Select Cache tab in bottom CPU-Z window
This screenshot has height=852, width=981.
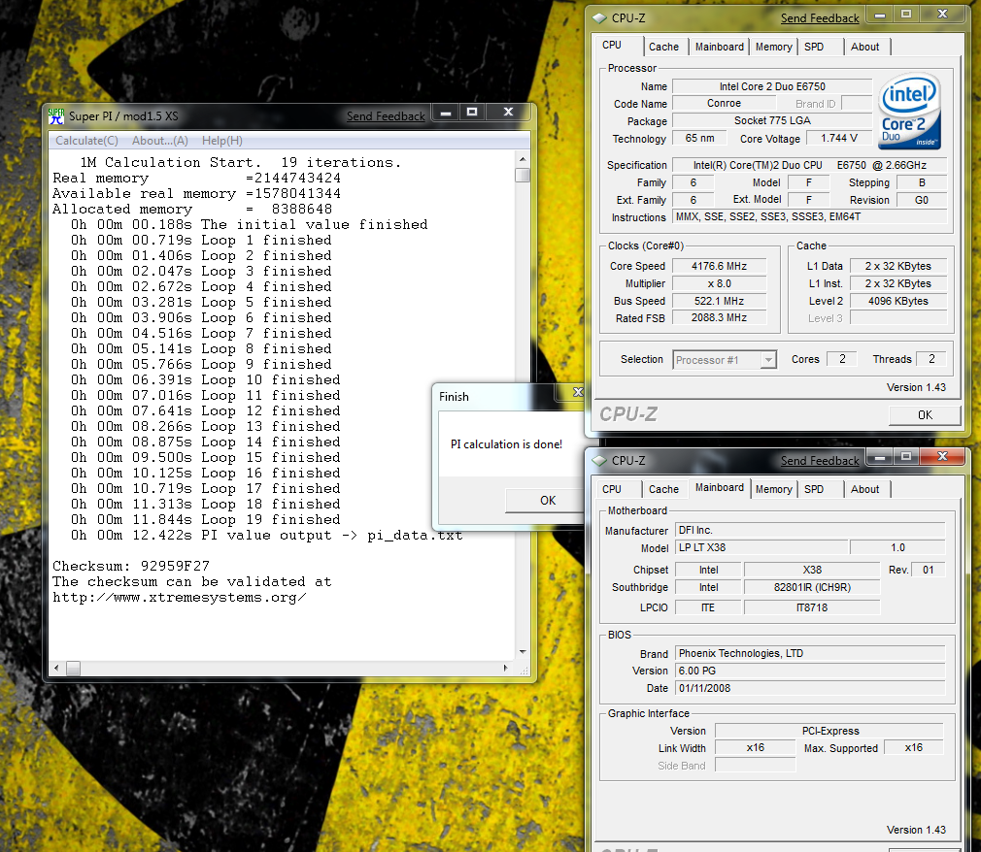coord(663,489)
